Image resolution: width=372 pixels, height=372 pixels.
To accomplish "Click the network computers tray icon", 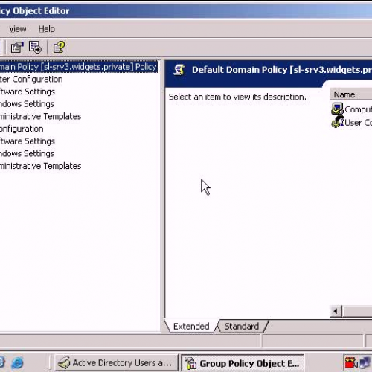I will tap(365, 363).
